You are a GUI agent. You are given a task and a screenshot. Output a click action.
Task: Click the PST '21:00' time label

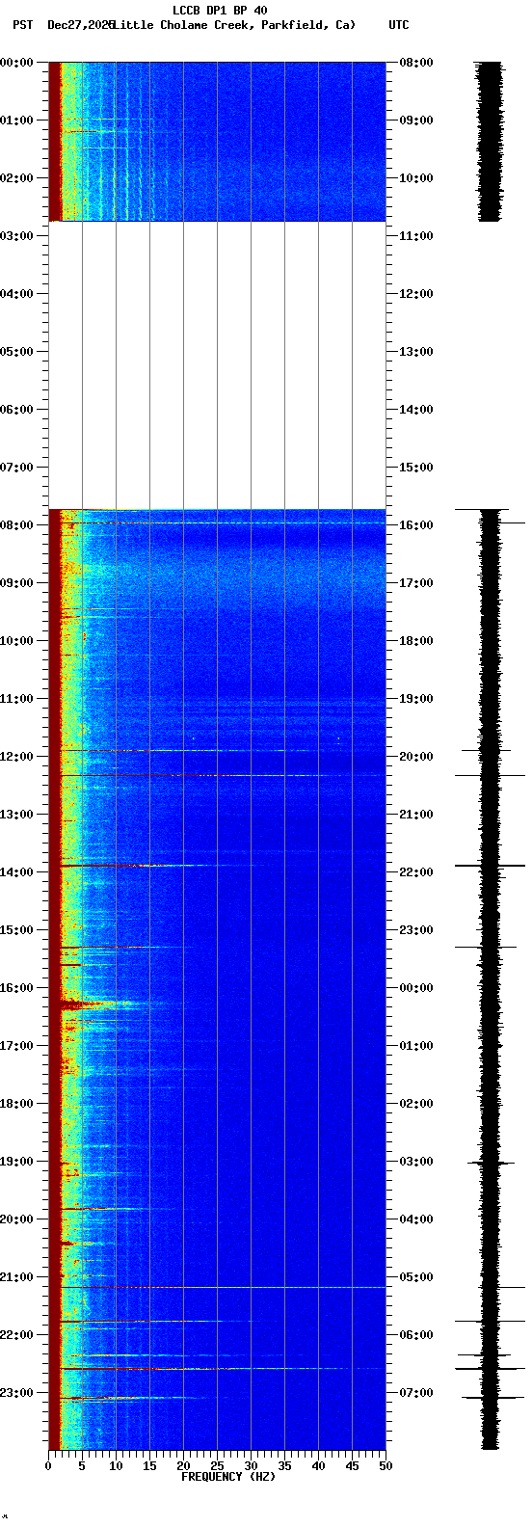click(16, 1277)
